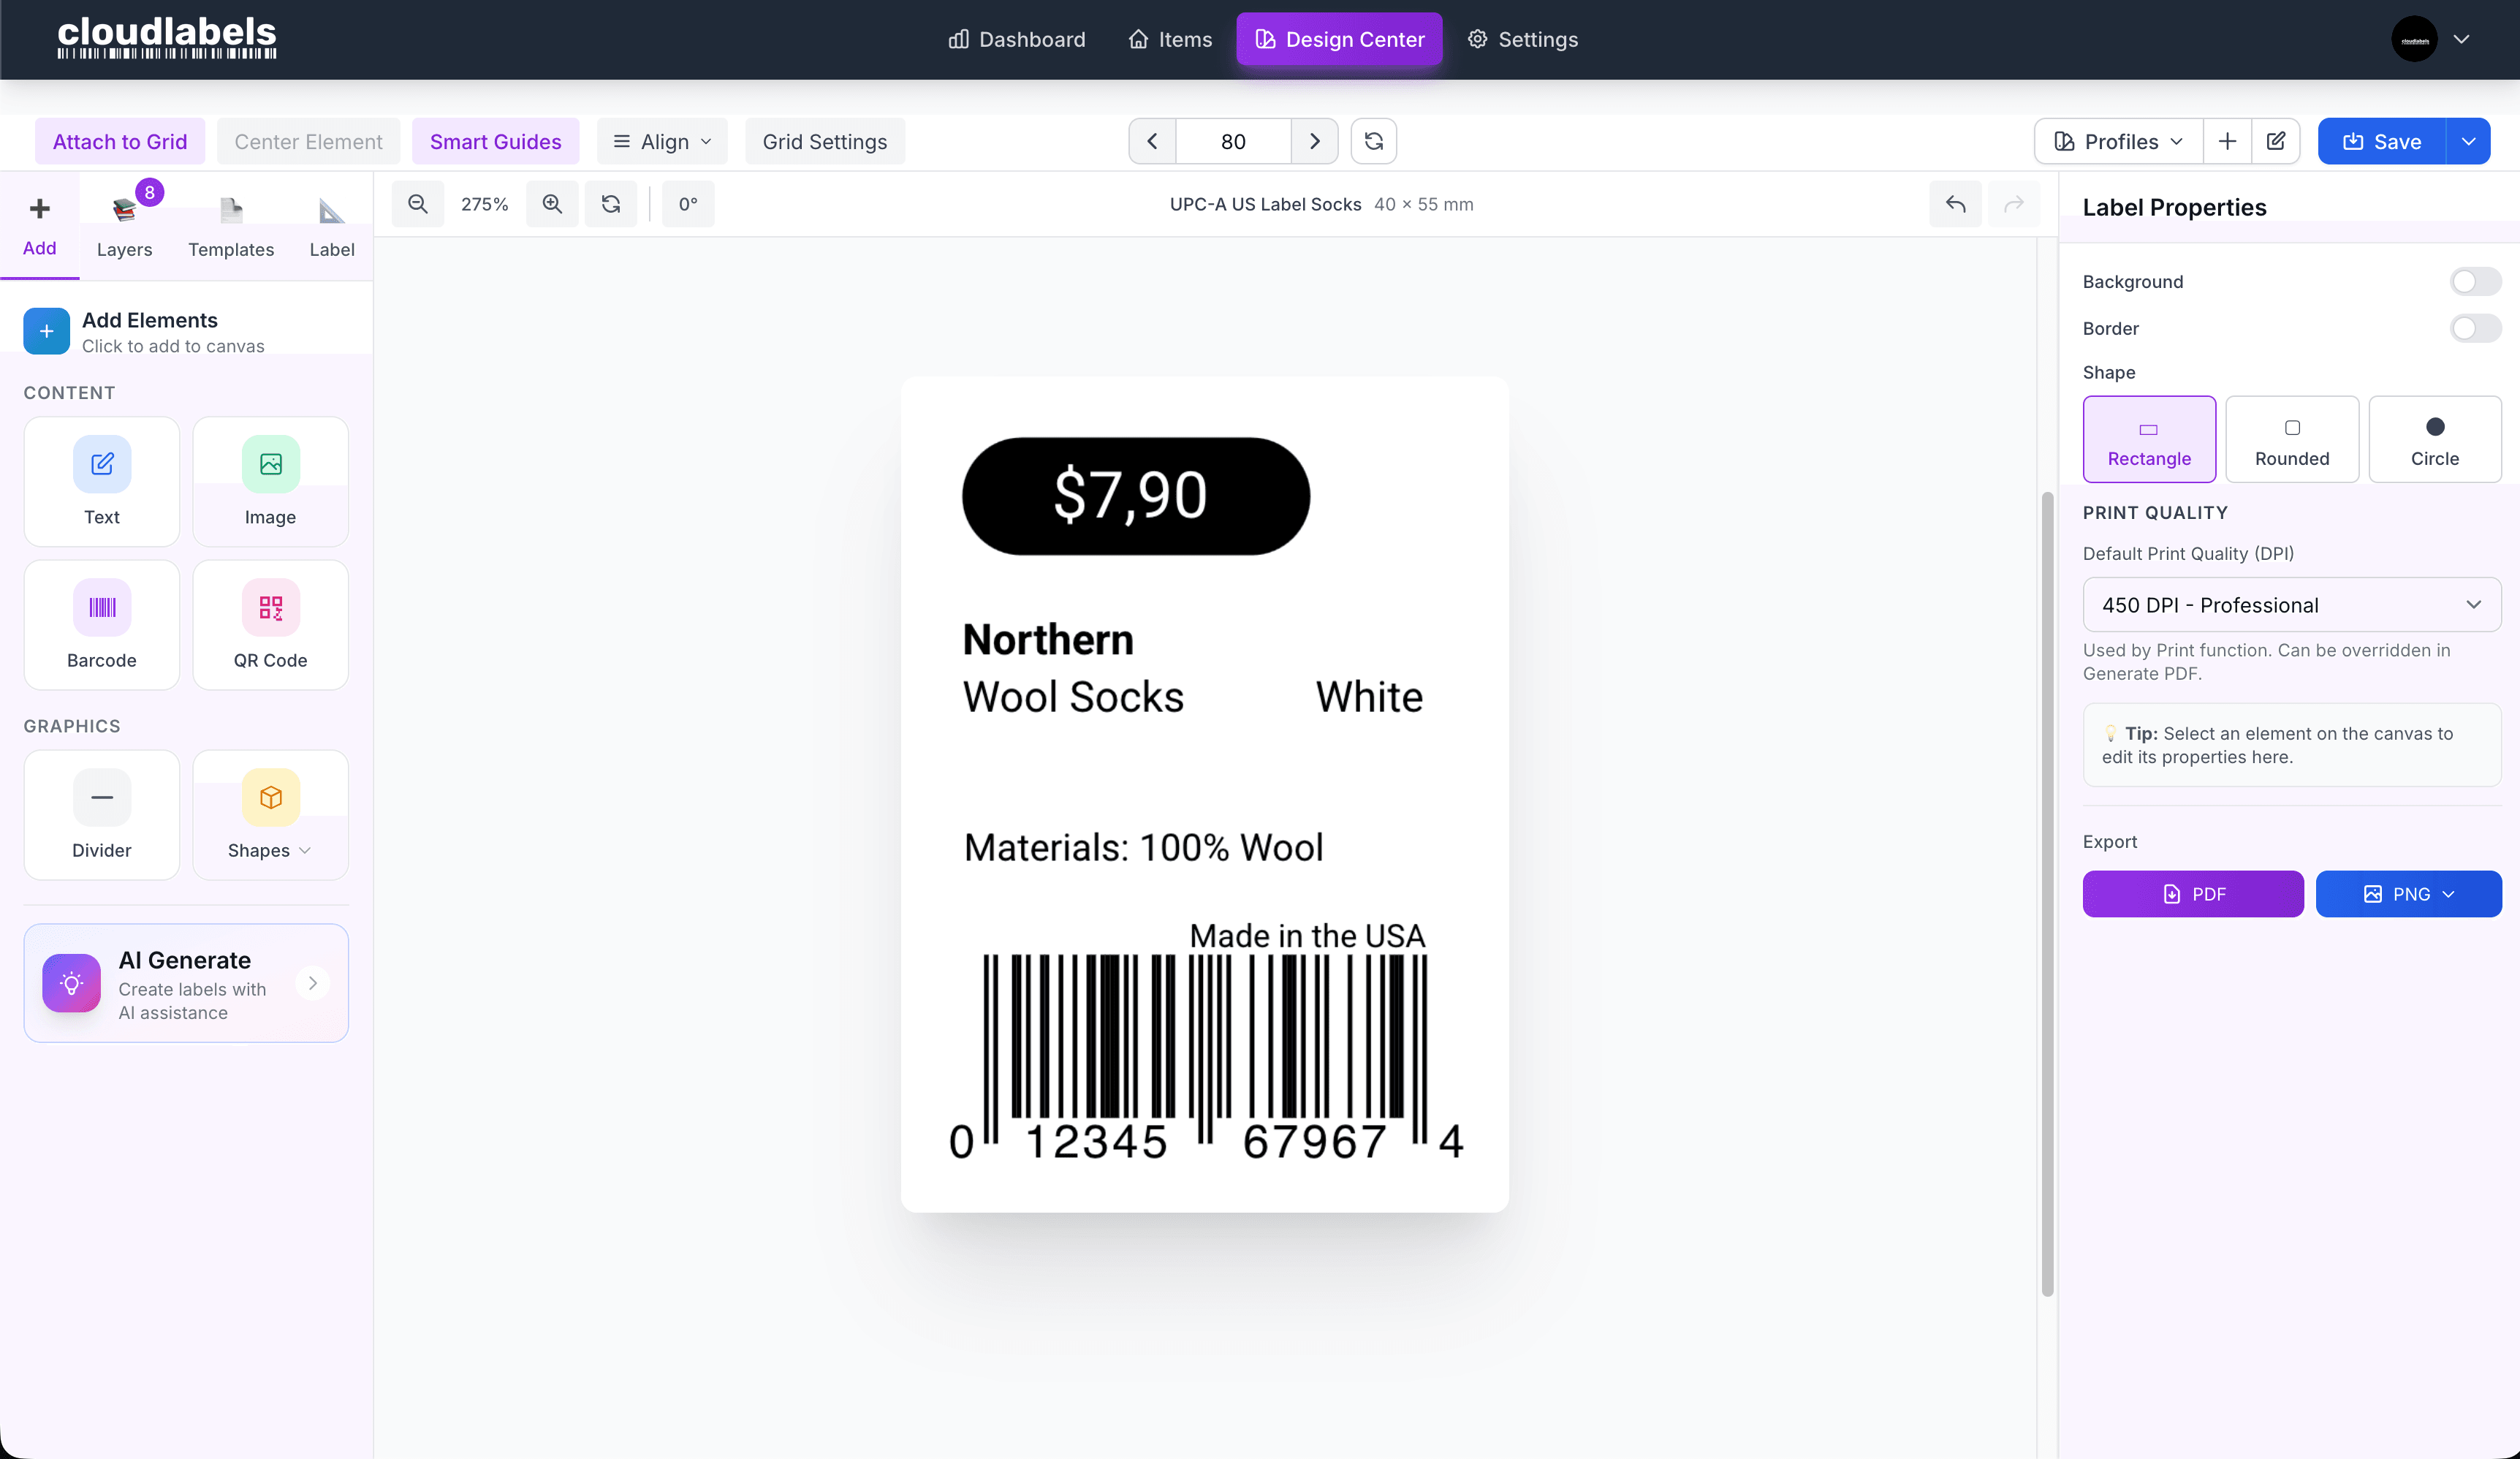The width and height of the screenshot is (2520, 1459).
Task: Select the Text element tool
Action: pyautogui.click(x=101, y=482)
